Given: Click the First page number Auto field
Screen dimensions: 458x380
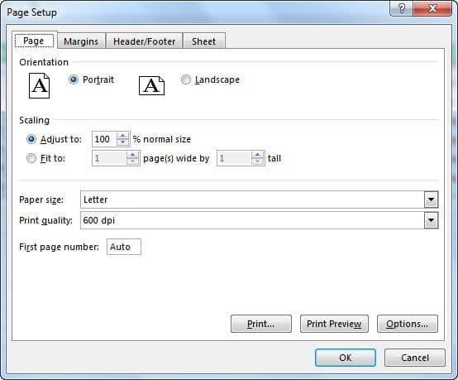Looking at the screenshot, I should tap(124, 247).
